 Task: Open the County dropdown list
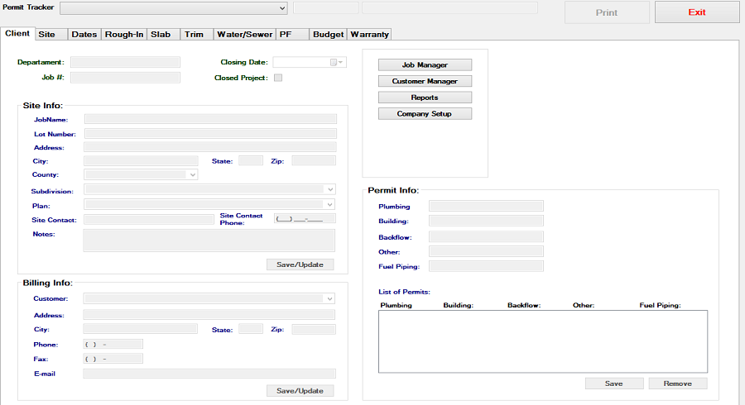pos(192,175)
